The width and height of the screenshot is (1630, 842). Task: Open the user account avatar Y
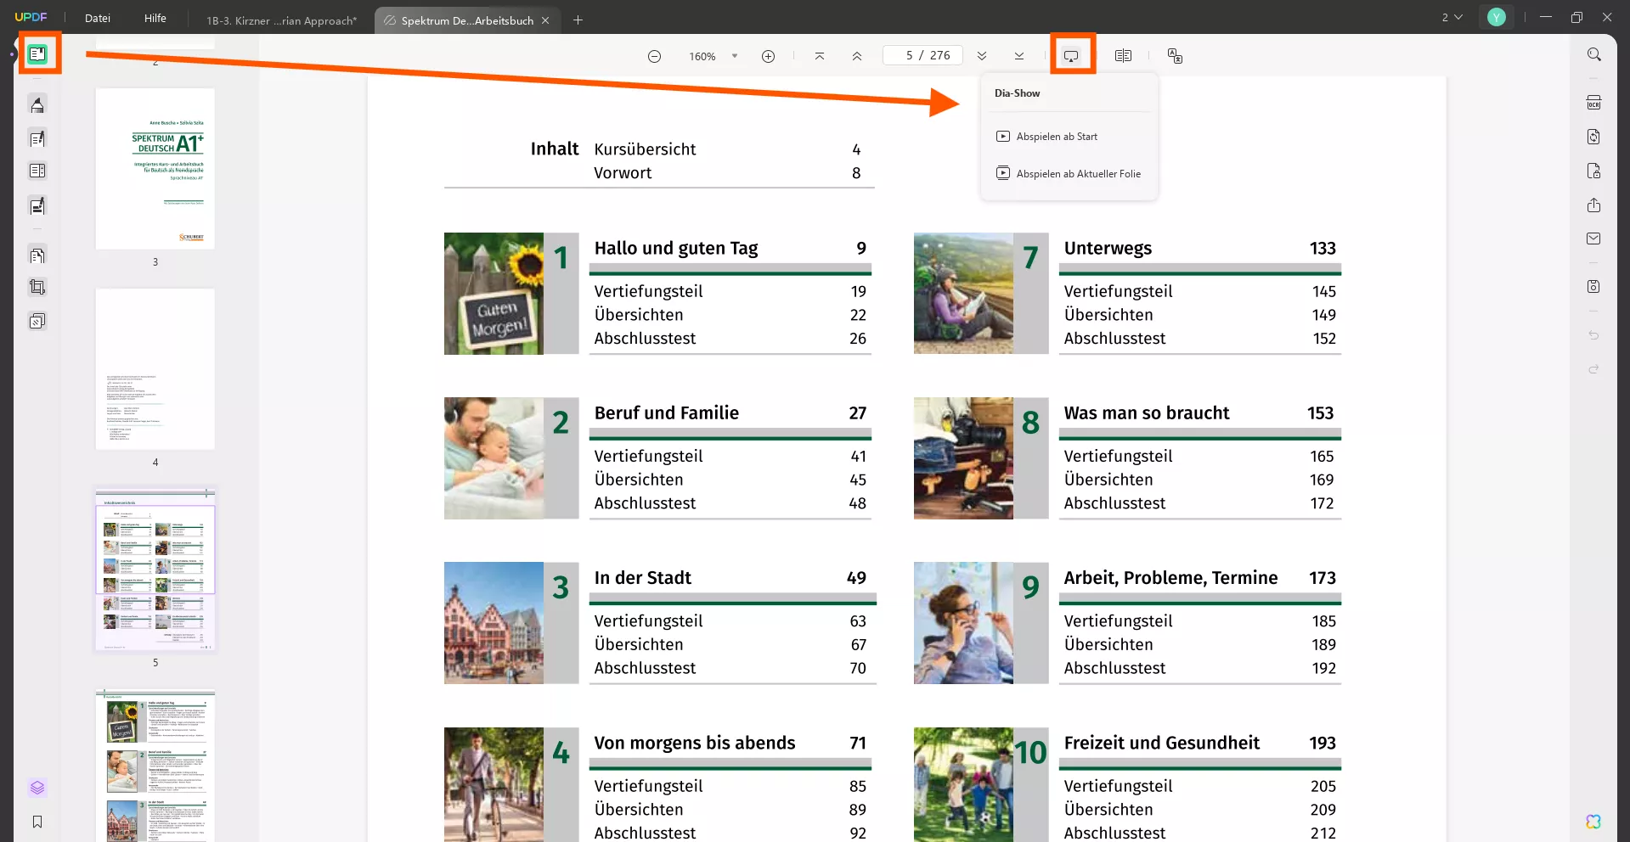pos(1497,17)
